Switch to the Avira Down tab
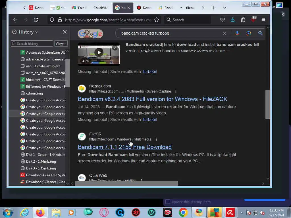Image resolution: width=291 pixels, height=218 pixels. (37, 8)
